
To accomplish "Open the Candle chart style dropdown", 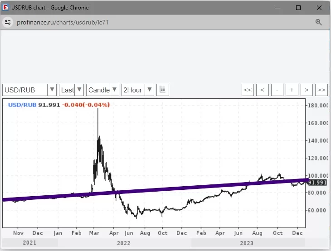I will [102, 90].
